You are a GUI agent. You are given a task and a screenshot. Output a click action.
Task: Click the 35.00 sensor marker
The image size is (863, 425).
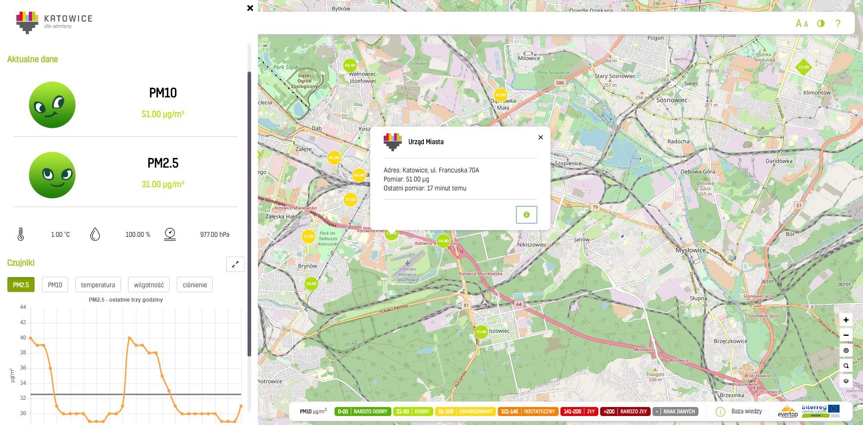coord(481,332)
